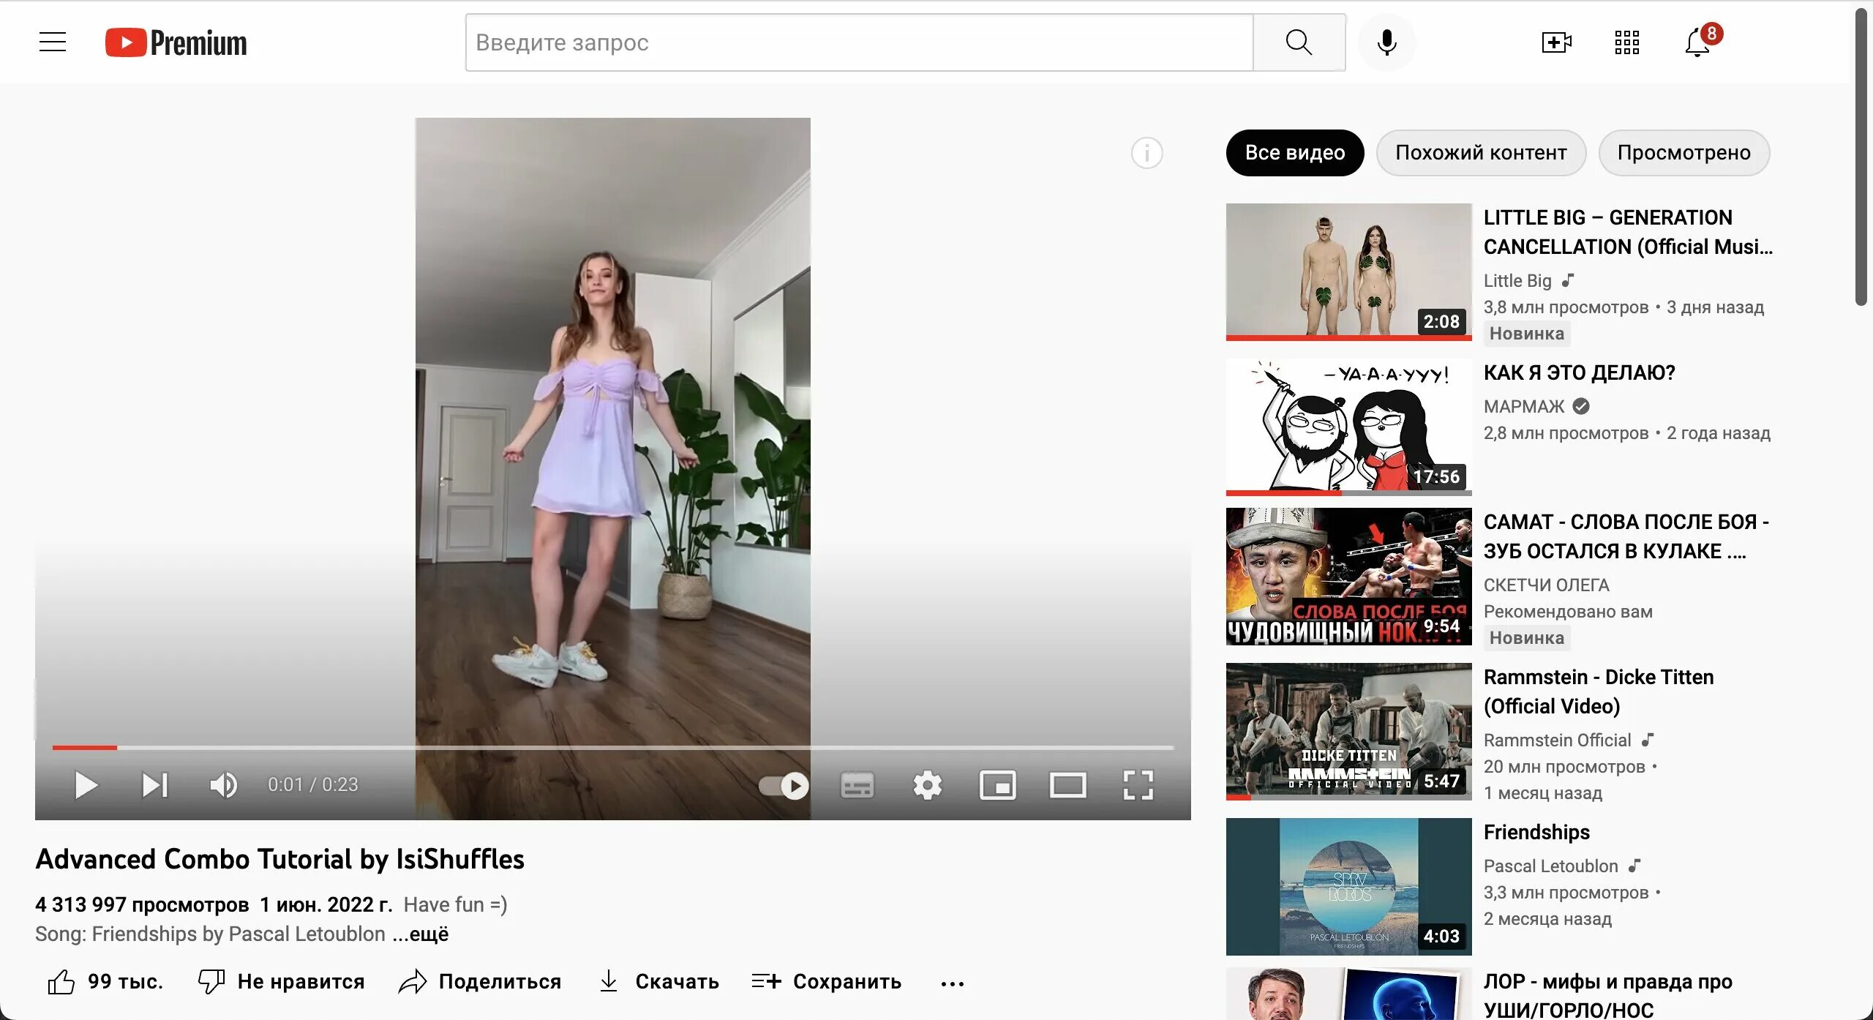
Task: Open КАК Я ЭТО ДЕЛАЮ? video title
Action: (1579, 373)
